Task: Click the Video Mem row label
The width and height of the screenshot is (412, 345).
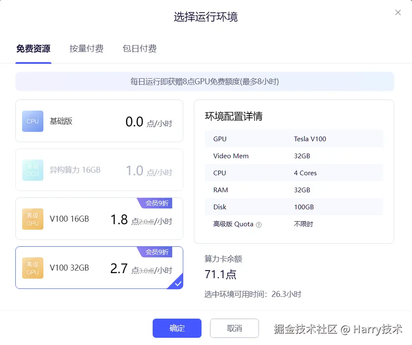Action: pos(231,156)
